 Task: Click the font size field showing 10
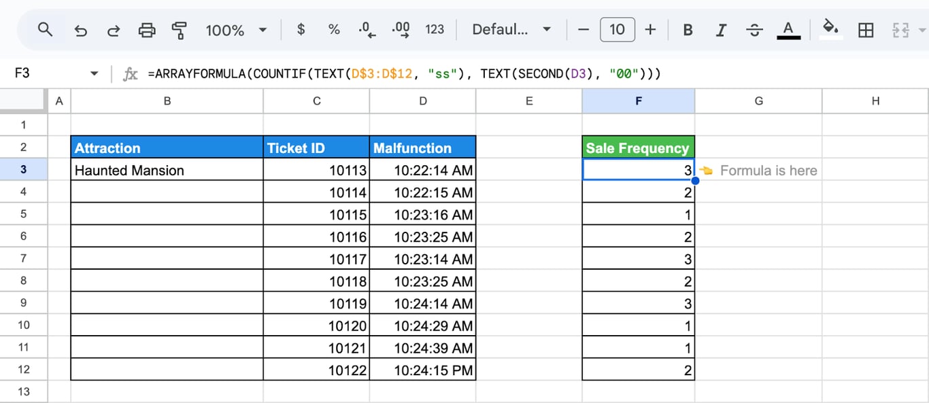coord(617,29)
